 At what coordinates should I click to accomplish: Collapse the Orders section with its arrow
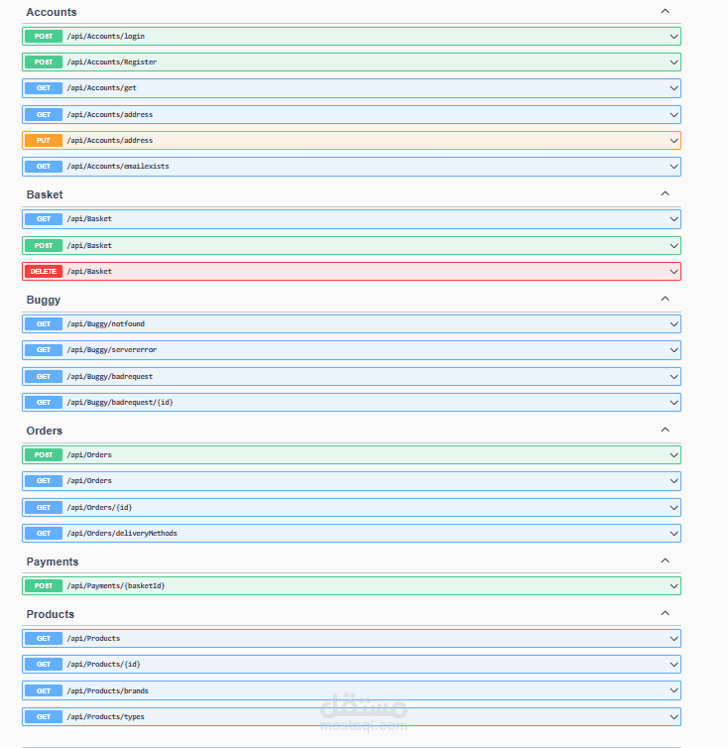(666, 430)
